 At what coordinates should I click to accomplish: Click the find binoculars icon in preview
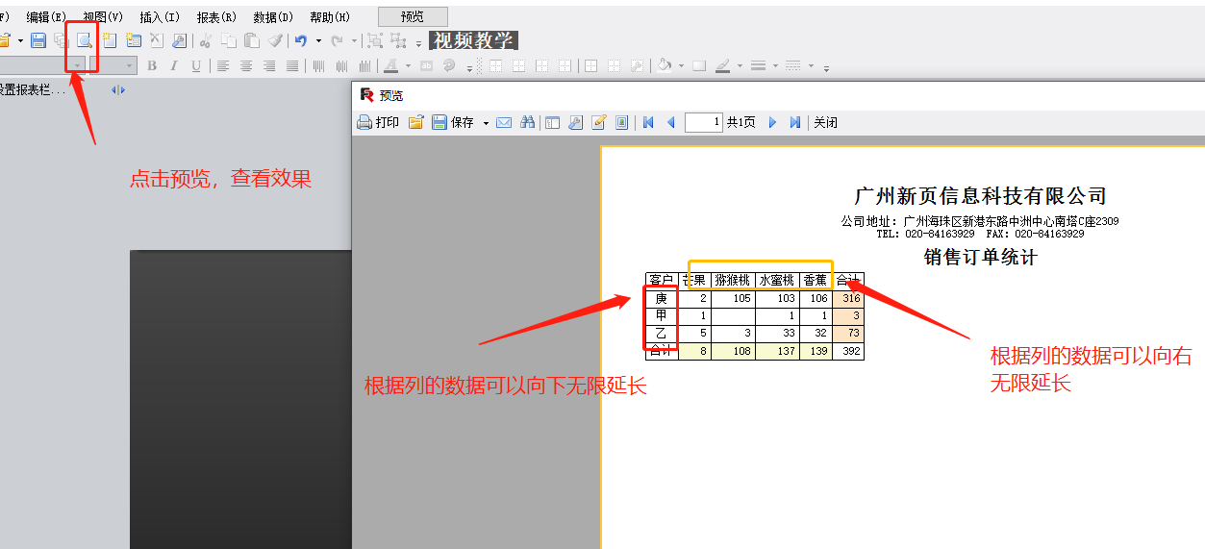click(x=527, y=122)
